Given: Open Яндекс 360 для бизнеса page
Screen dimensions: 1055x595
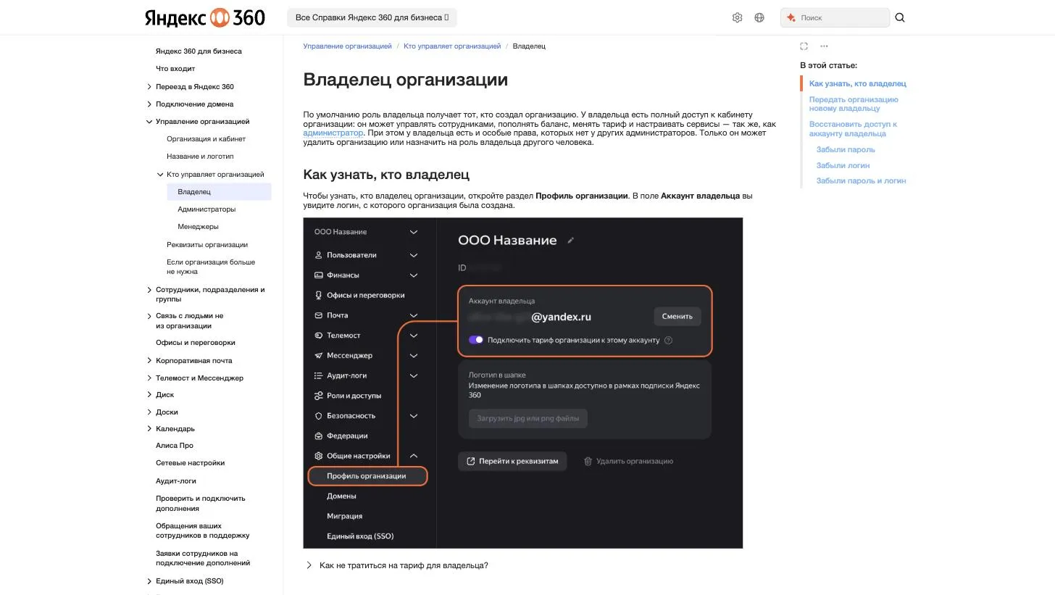Looking at the screenshot, I should coord(199,51).
